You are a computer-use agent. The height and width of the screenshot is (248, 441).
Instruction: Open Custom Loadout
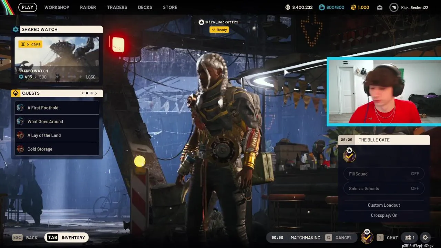click(384, 205)
